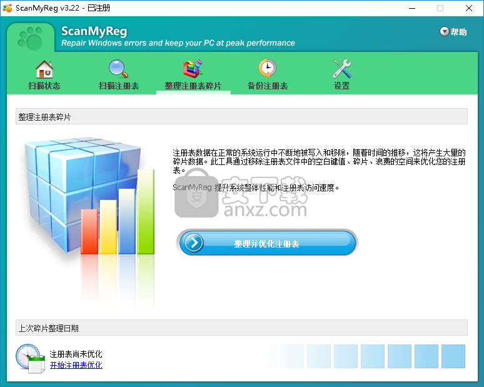This screenshot has height=387, width=484.
Task: Open the 备份注册表 clock icon
Action: (x=267, y=68)
